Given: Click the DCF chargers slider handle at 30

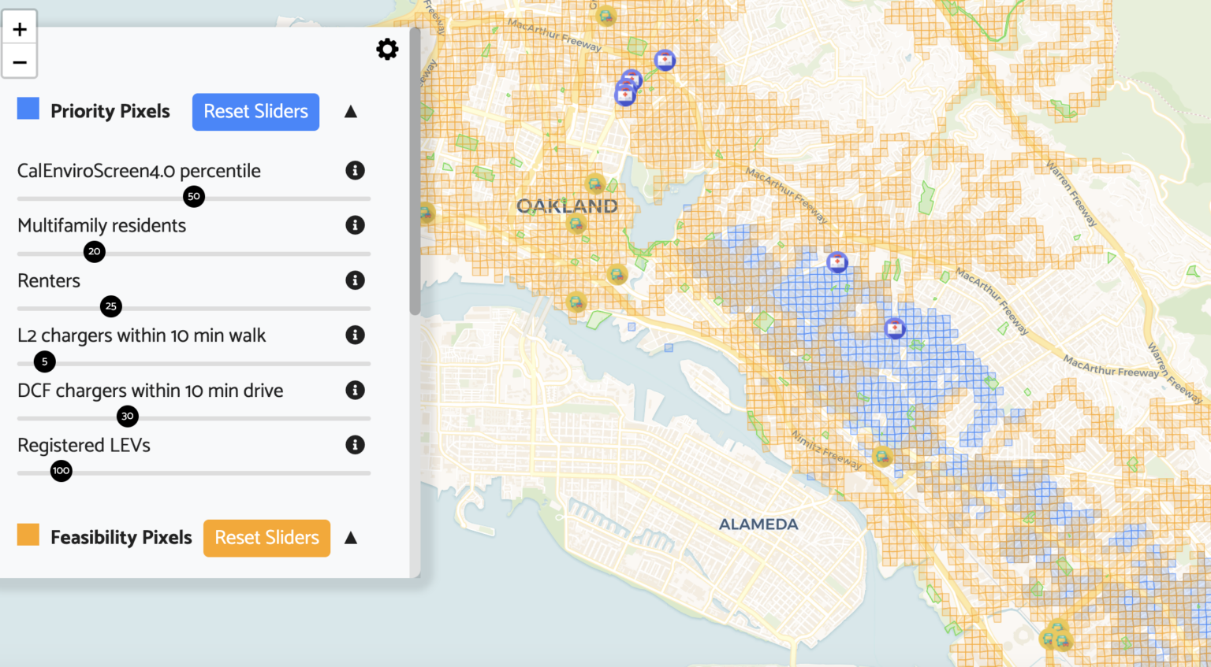Looking at the screenshot, I should click(x=128, y=416).
